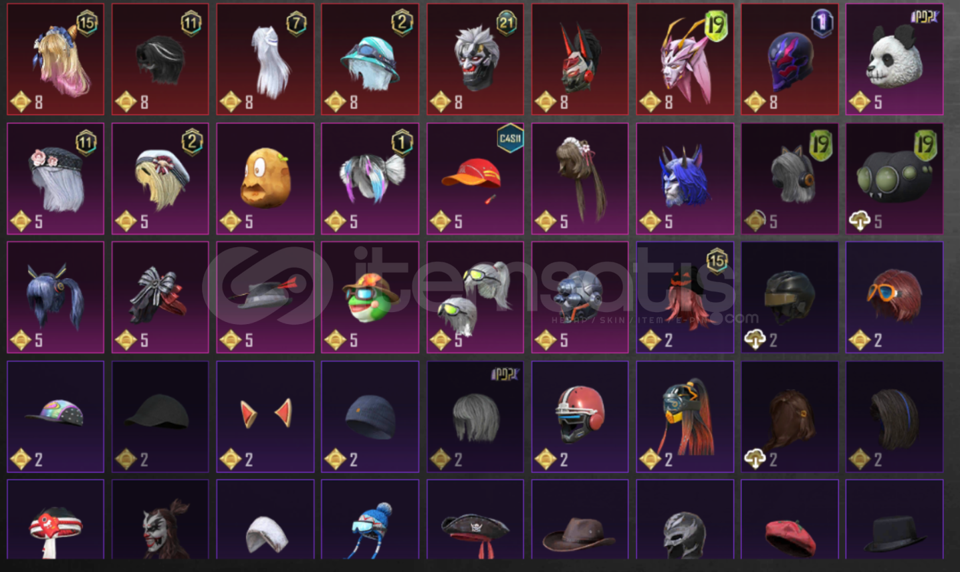The image size is (960, 572).
Task: Choose the potato head costume
Action: (265, 178)
